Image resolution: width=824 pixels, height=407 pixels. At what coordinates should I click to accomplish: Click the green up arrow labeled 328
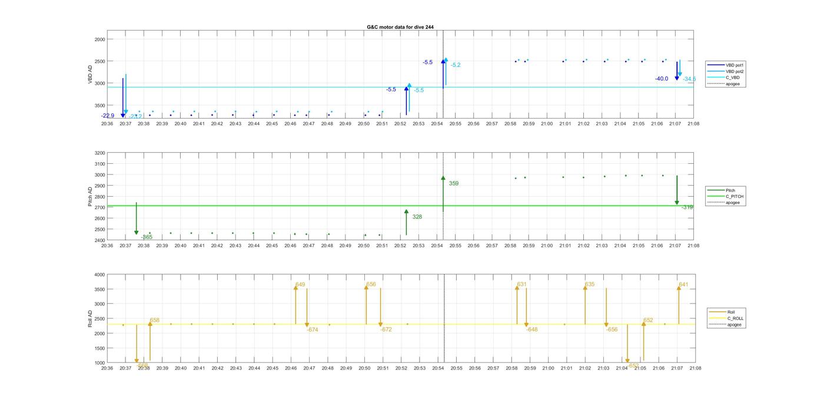click(406, 223)
